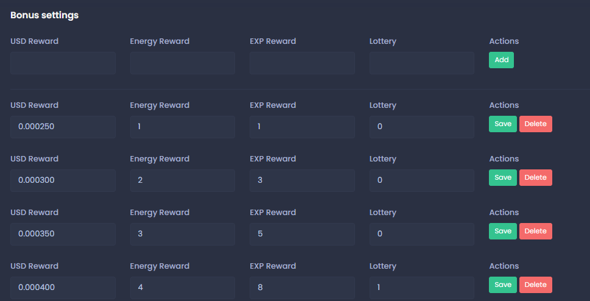Delete the 0.000250 USD reward row
This screenshot has width=590, height=301.
(x=536, y=124)
